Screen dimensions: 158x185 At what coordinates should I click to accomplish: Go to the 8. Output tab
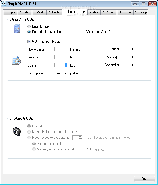pyautogui.click(x=125, y=12)
